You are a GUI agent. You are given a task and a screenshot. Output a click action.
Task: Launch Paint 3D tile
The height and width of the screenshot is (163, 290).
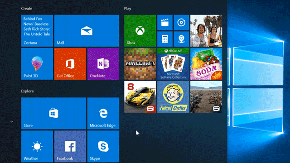click(x=37, y=64)
